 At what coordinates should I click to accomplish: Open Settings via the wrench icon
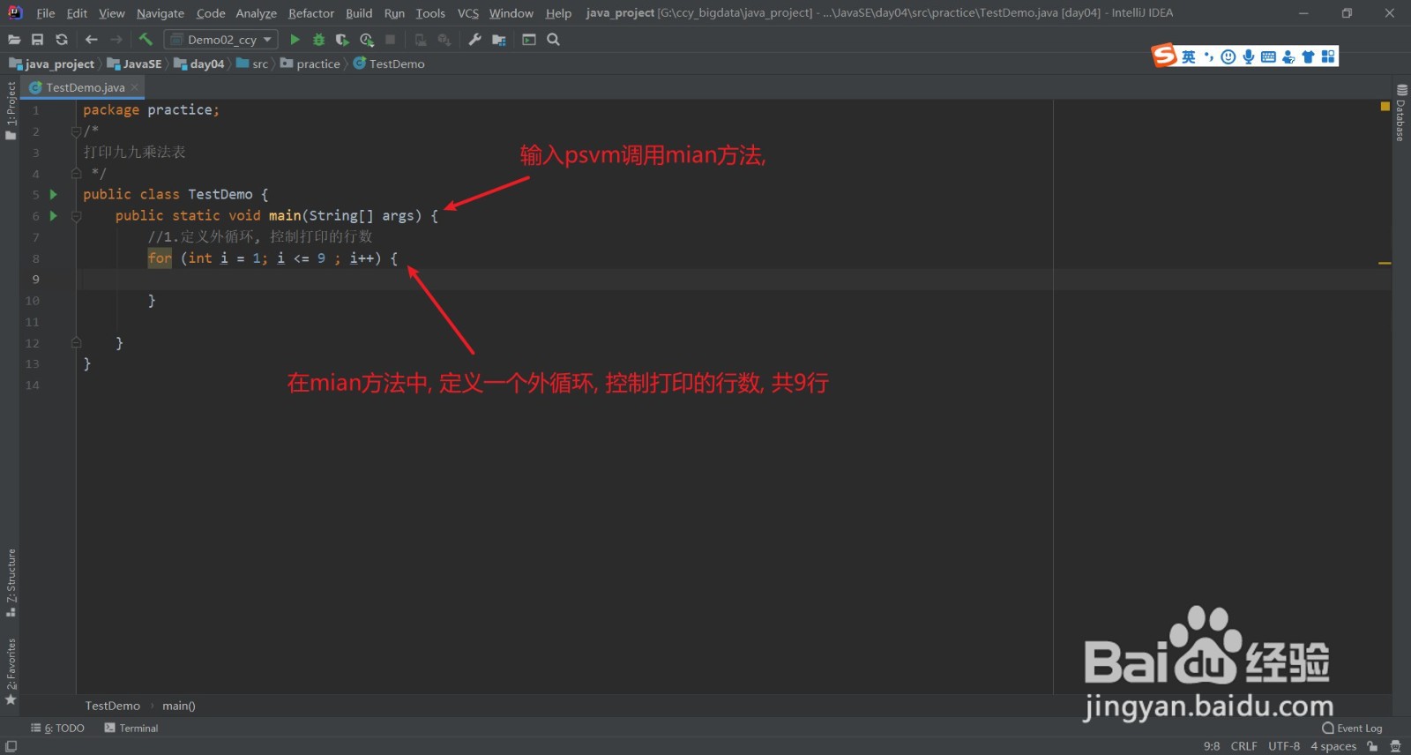coord(474,40)
